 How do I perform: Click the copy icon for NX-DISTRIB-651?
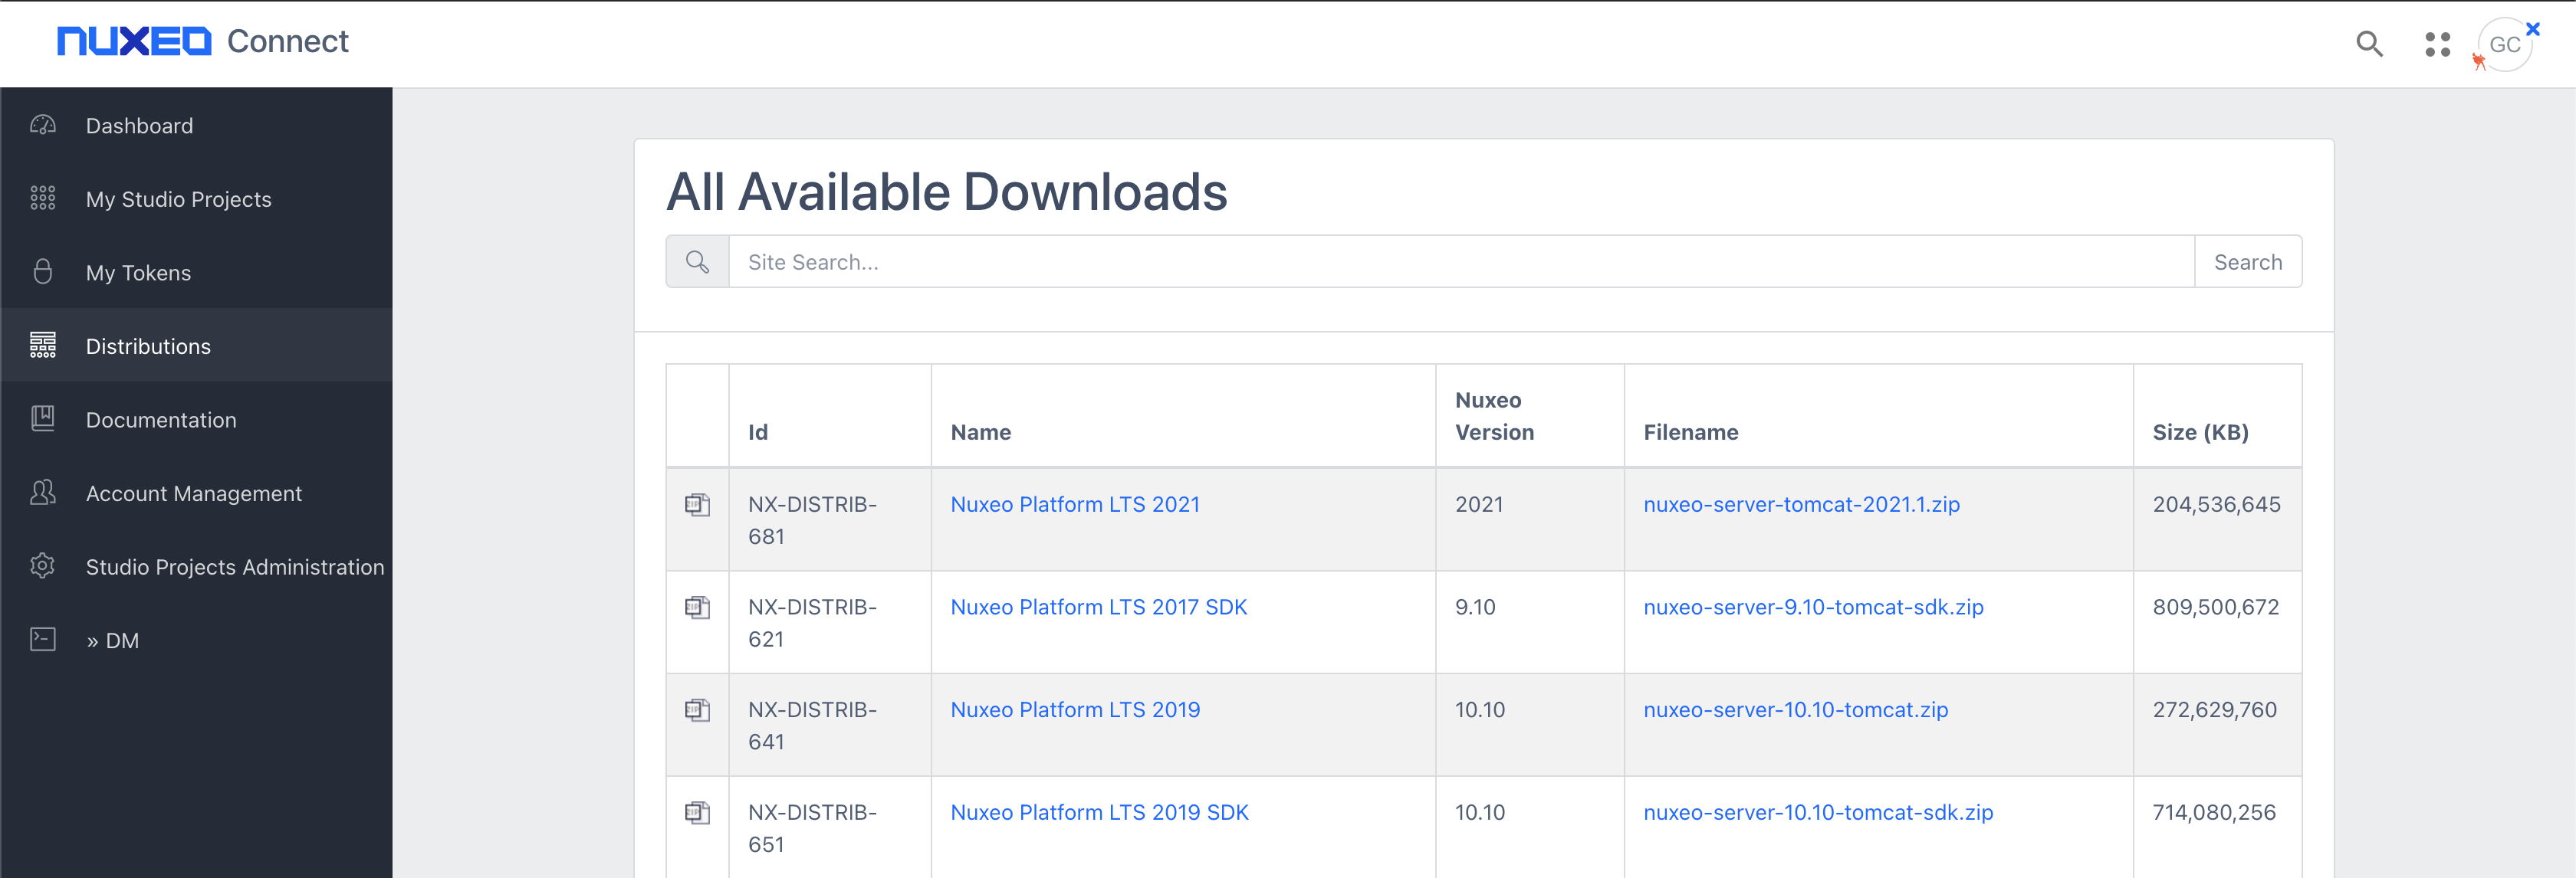697,813
